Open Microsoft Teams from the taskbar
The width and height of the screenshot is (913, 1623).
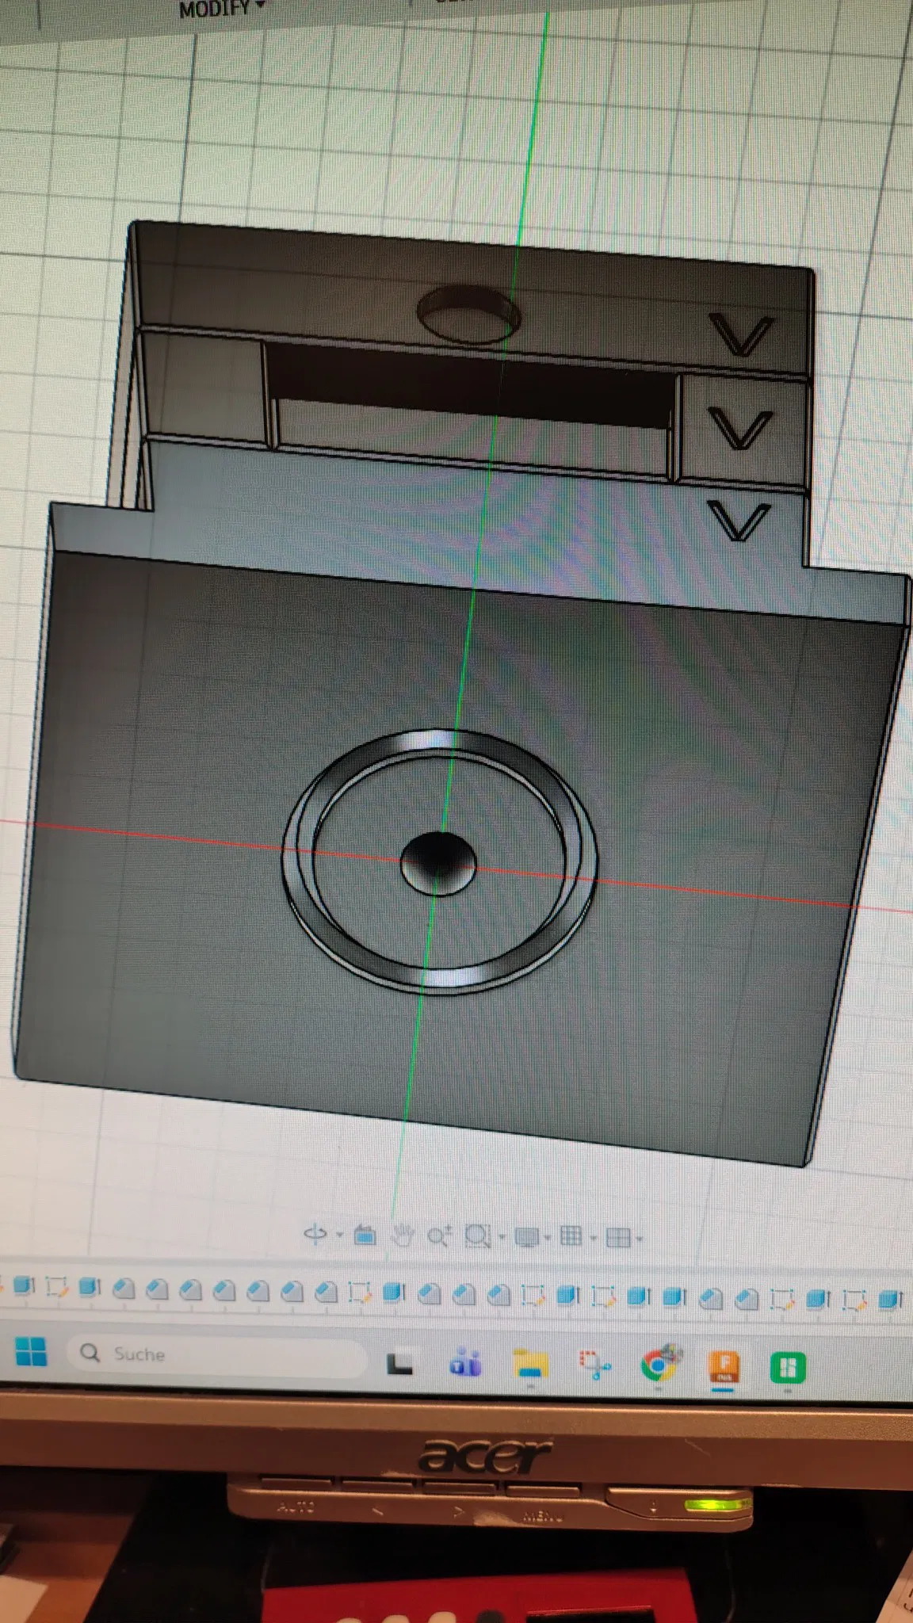click(x=465, y=1363)
